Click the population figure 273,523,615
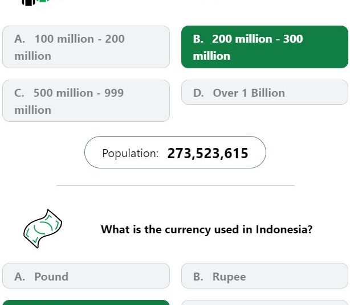The width and height of the screenshot is (350, 305). click(207, 153)
